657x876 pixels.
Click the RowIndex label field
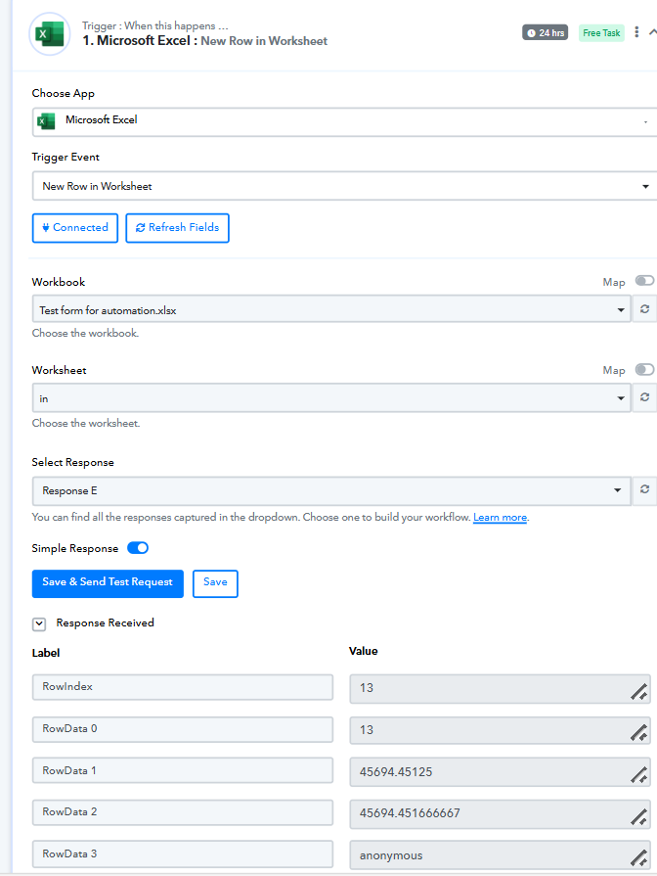183,687
